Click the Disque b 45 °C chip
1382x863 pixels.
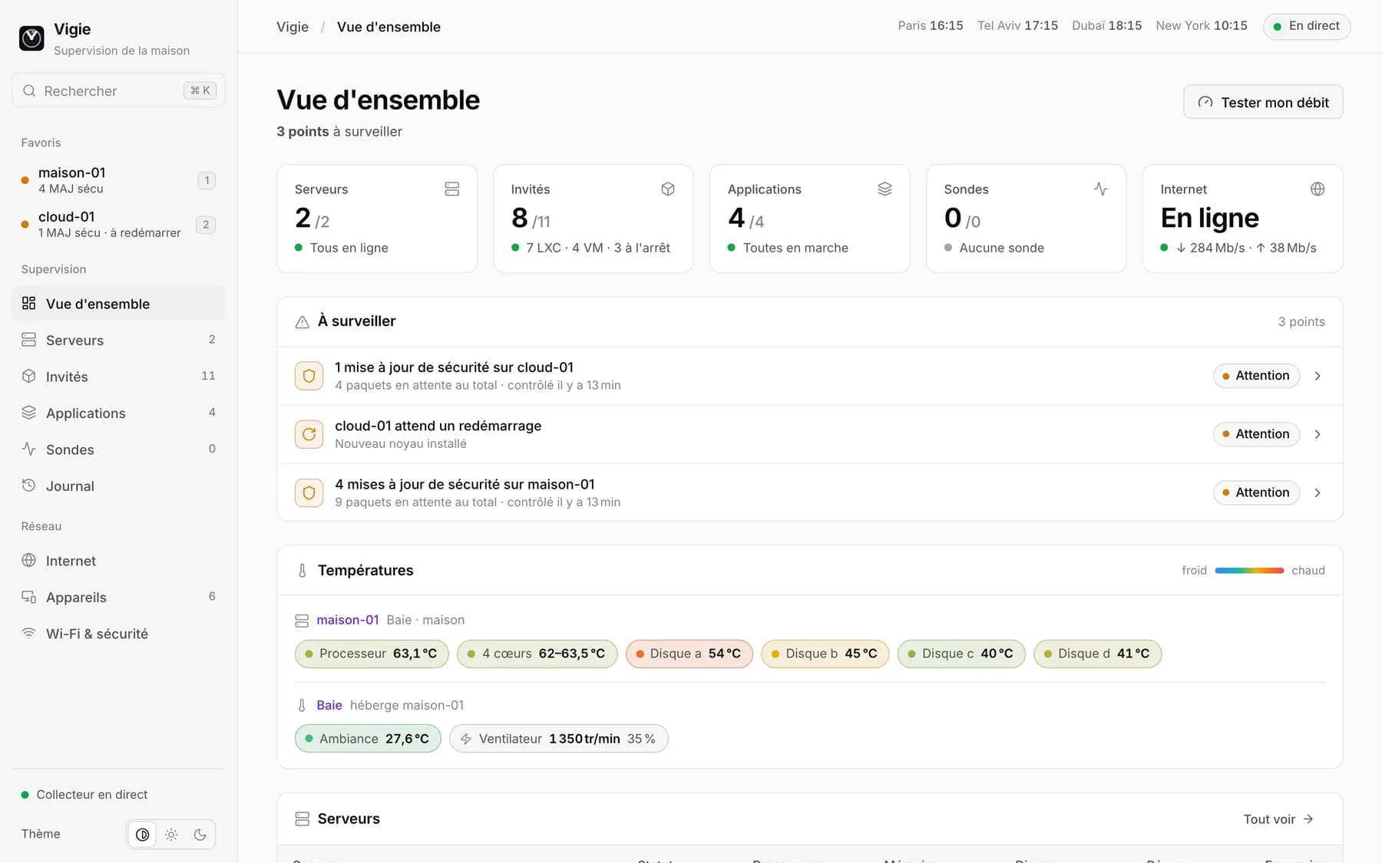[825, 654]
